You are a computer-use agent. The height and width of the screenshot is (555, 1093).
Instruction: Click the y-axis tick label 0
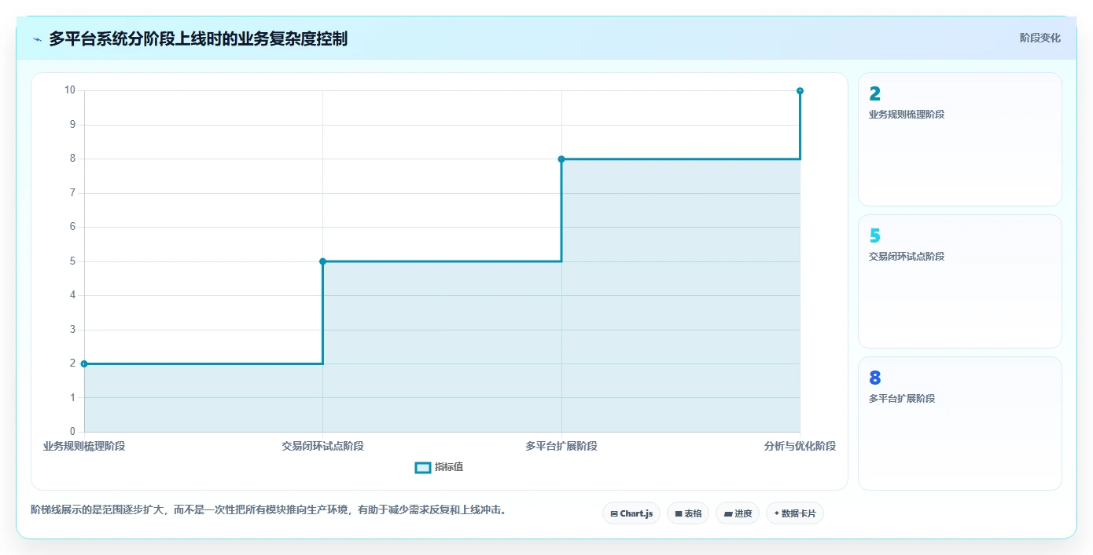click(x=72, y=432)
